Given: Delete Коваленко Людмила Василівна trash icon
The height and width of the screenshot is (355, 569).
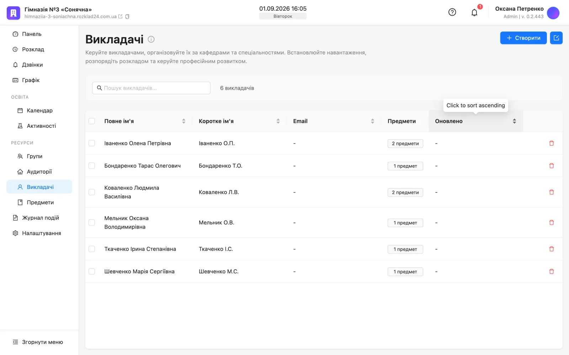Looking at the screenshot, I should [x=552, y=192].
